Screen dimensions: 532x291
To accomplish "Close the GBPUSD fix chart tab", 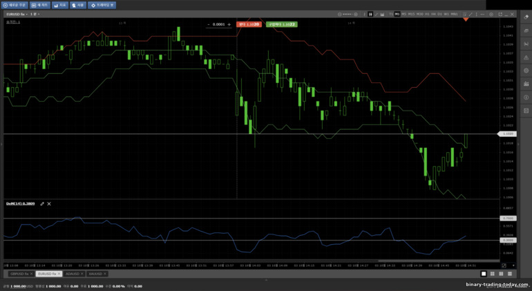I will tap(32, 274).
